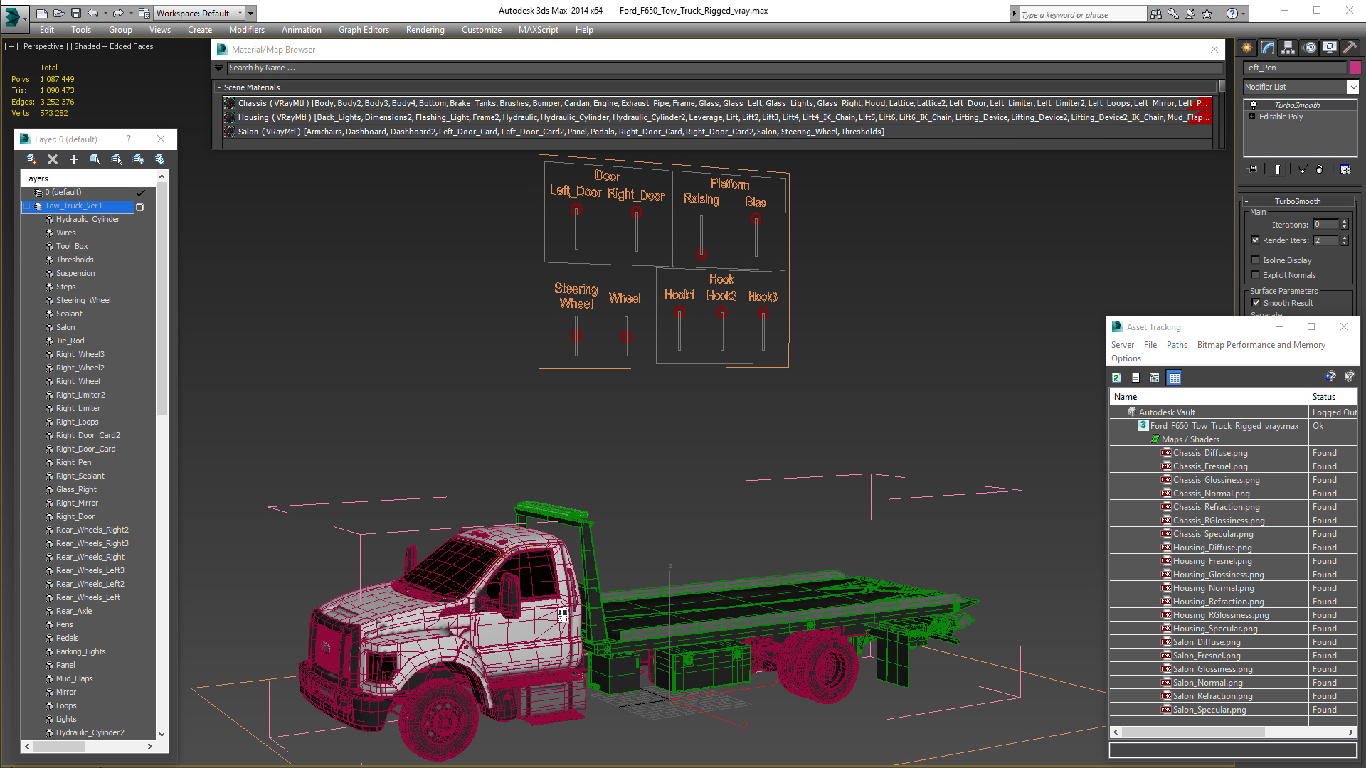This screenshot has height=768, width=1366.
Task: Redo the action with the arrow icon
Action: pos(118,13)
